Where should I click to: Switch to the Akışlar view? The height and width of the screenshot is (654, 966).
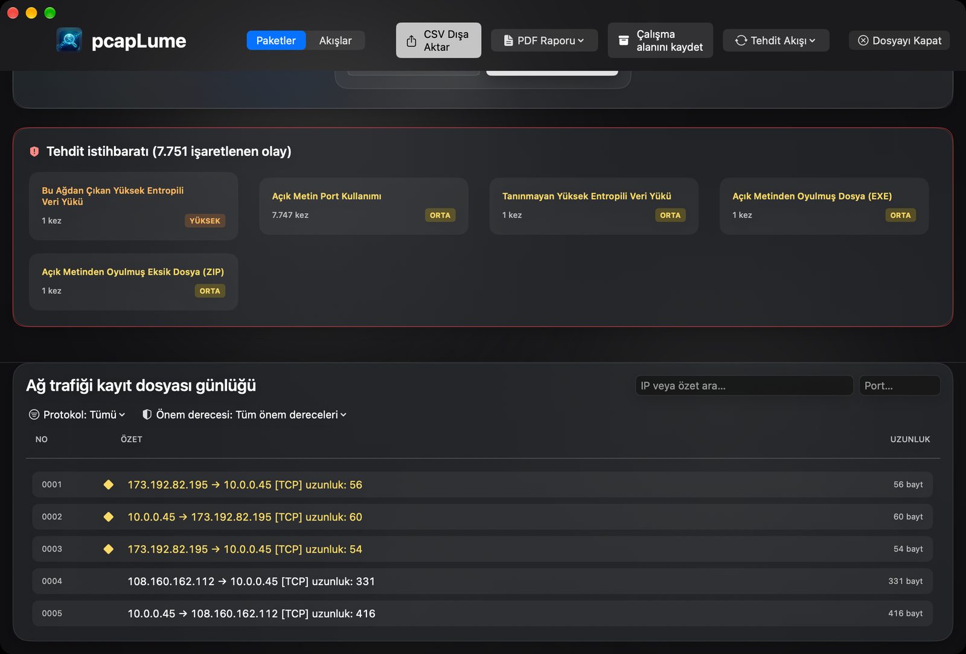coord(335,40)
